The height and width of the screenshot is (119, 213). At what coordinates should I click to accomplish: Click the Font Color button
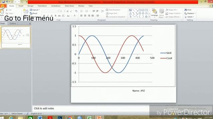tap(75, 16)
